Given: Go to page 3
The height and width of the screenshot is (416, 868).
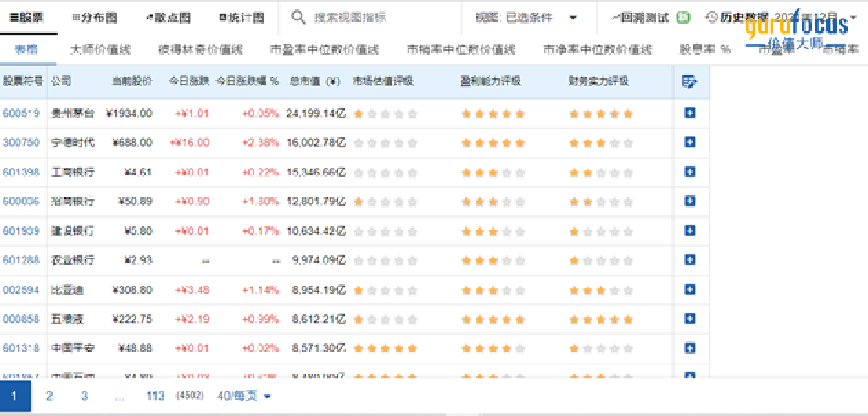Looking at the screenshot, I should point(85,396).
